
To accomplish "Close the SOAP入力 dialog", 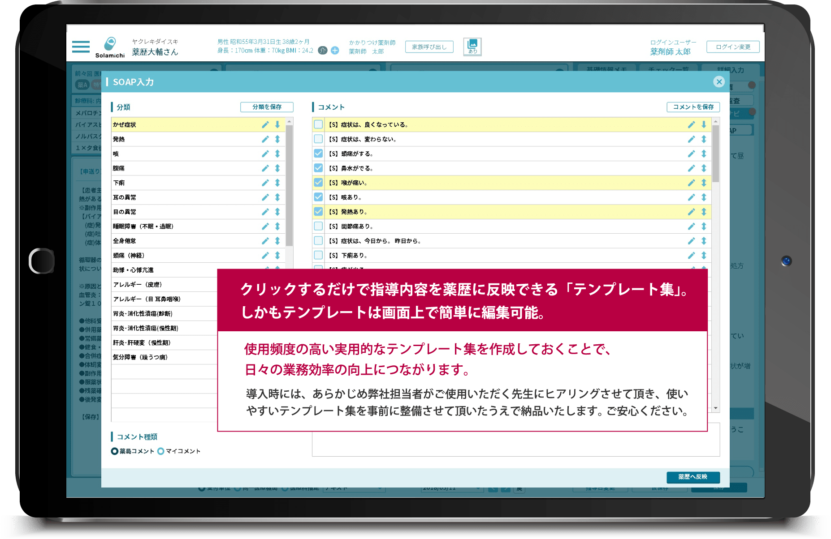I will click(x=719, y=81).
